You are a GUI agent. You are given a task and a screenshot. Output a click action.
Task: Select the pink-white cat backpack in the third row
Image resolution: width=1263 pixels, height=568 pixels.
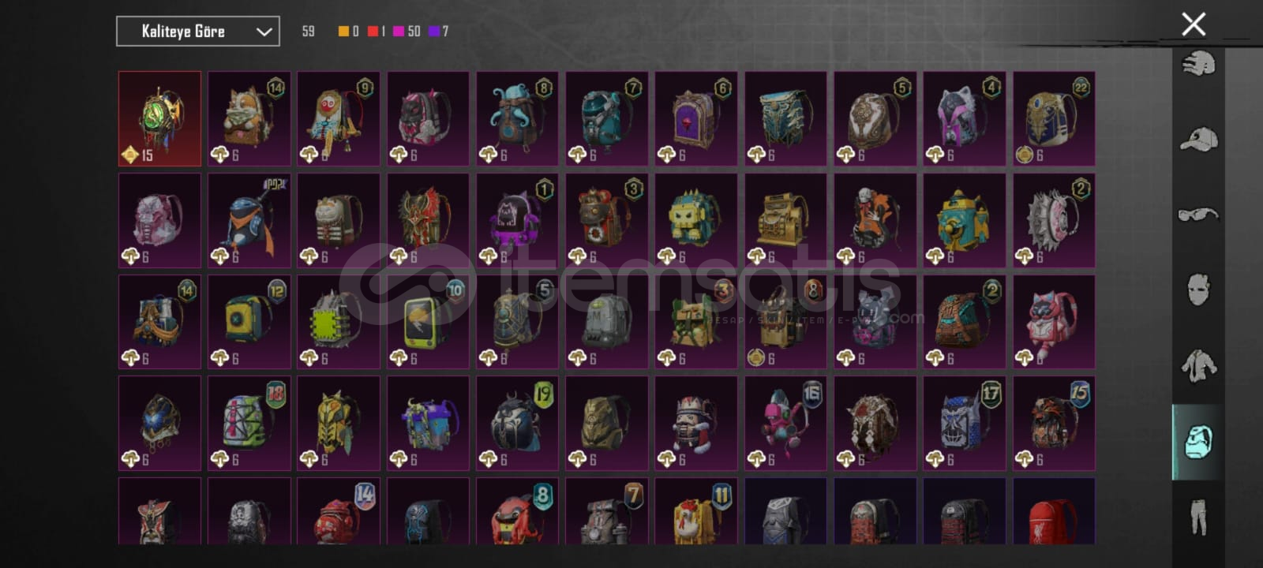click(x=1054, y=322)
